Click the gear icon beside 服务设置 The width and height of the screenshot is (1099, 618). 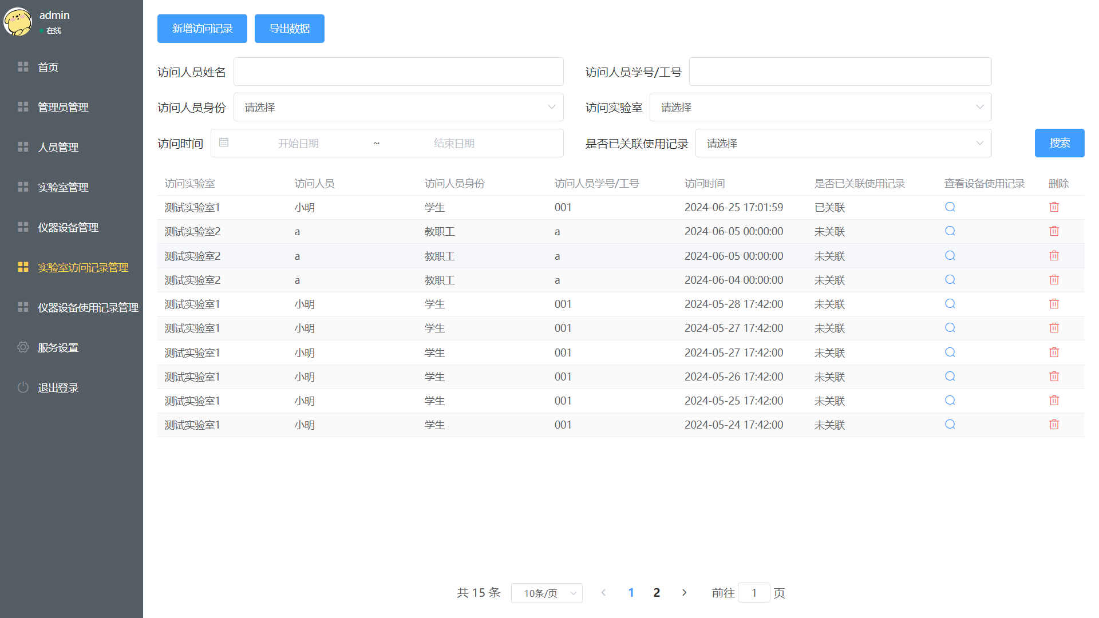point(23,347)
